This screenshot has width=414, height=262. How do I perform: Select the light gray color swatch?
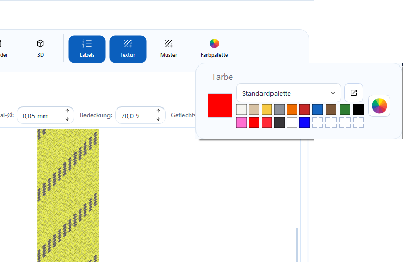[x=279, y=110]
